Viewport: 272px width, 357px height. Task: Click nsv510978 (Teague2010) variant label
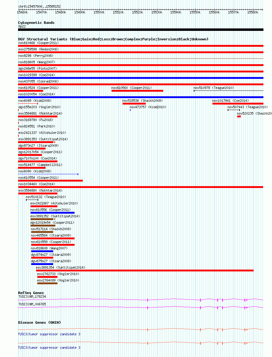[x=214, y=88]
